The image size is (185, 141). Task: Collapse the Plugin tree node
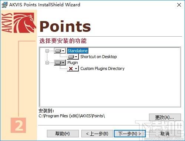47,63
